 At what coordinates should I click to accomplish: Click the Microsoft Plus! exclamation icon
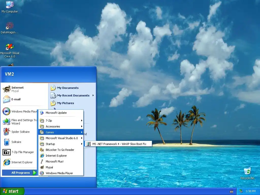pos(42,161)
